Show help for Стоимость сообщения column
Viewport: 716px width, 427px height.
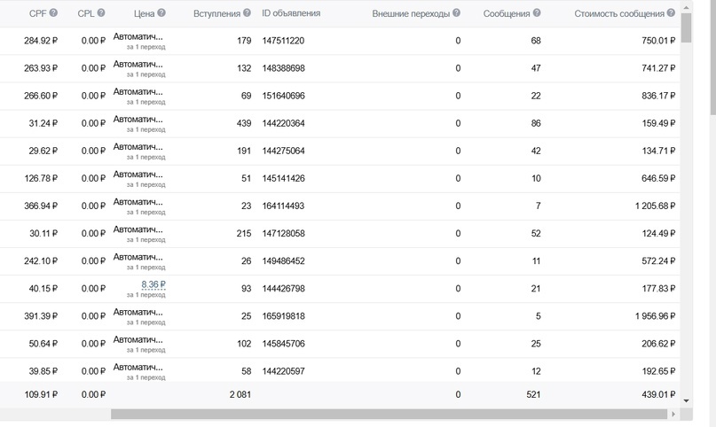[671, 12]
